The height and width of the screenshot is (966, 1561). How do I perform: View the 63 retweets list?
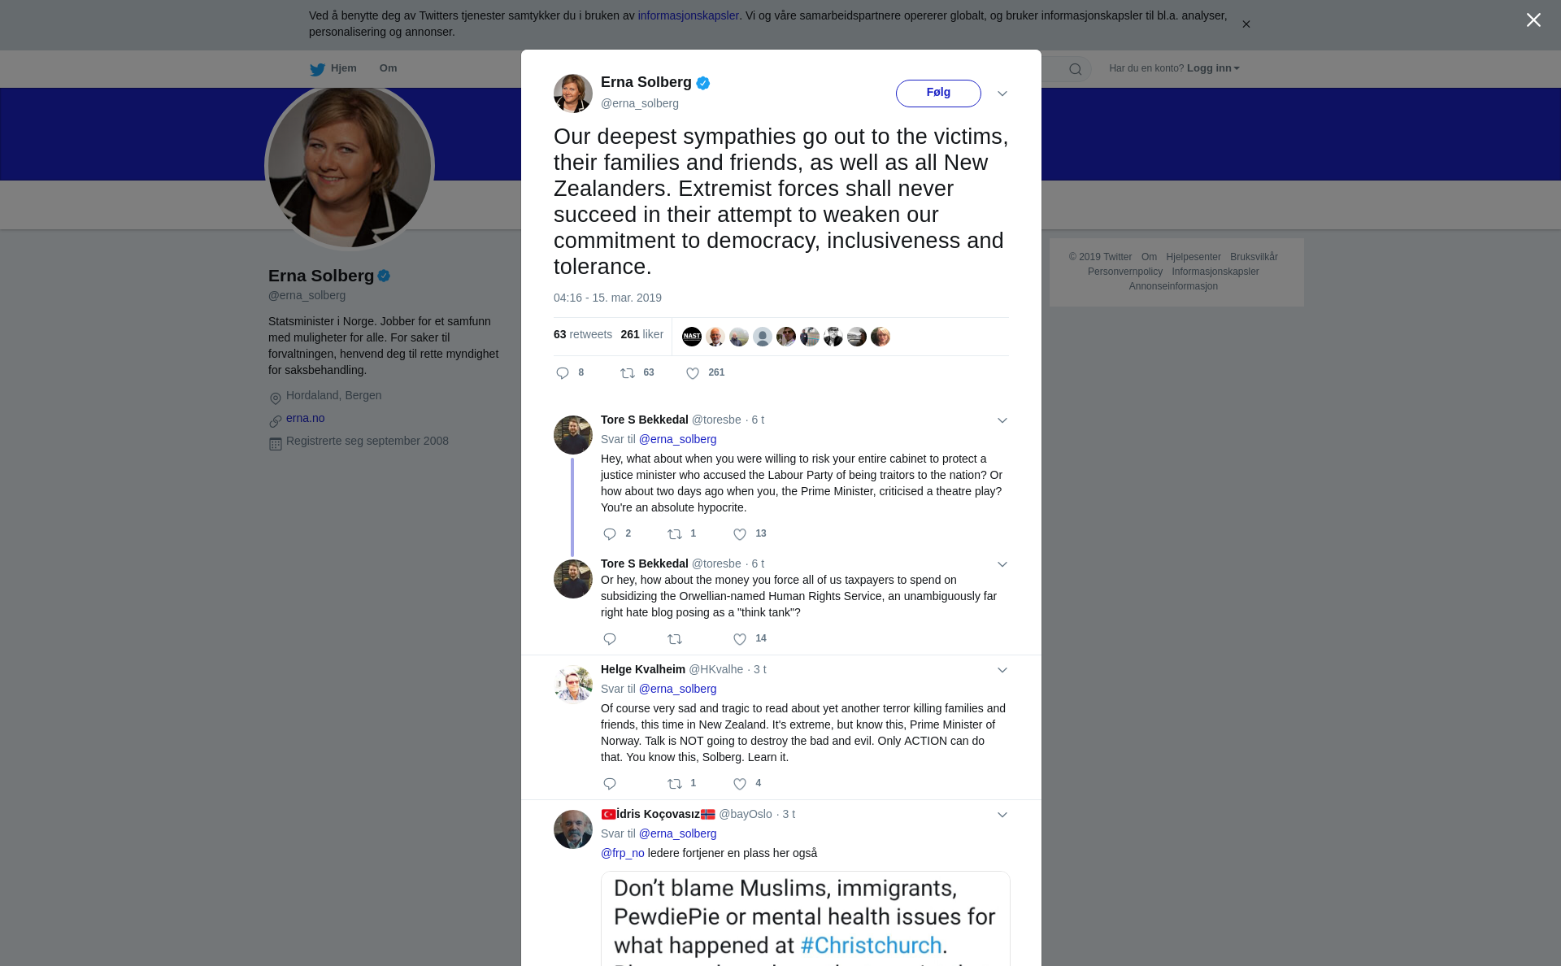[x=583, y=334]
